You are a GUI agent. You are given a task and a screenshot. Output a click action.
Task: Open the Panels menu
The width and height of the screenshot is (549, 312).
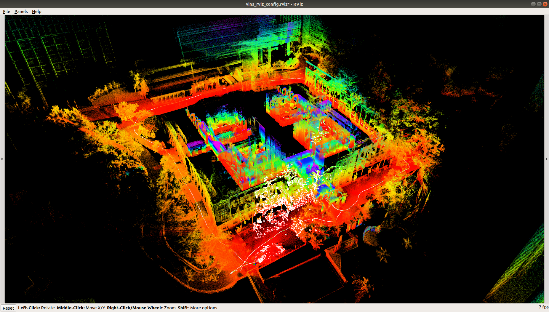(21, 12)
